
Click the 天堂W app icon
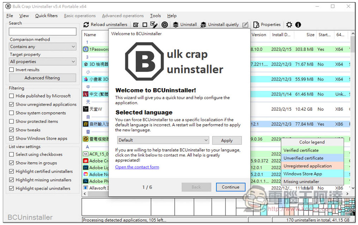click(86, 109)
